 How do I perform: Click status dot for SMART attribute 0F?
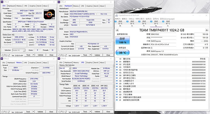117,100
